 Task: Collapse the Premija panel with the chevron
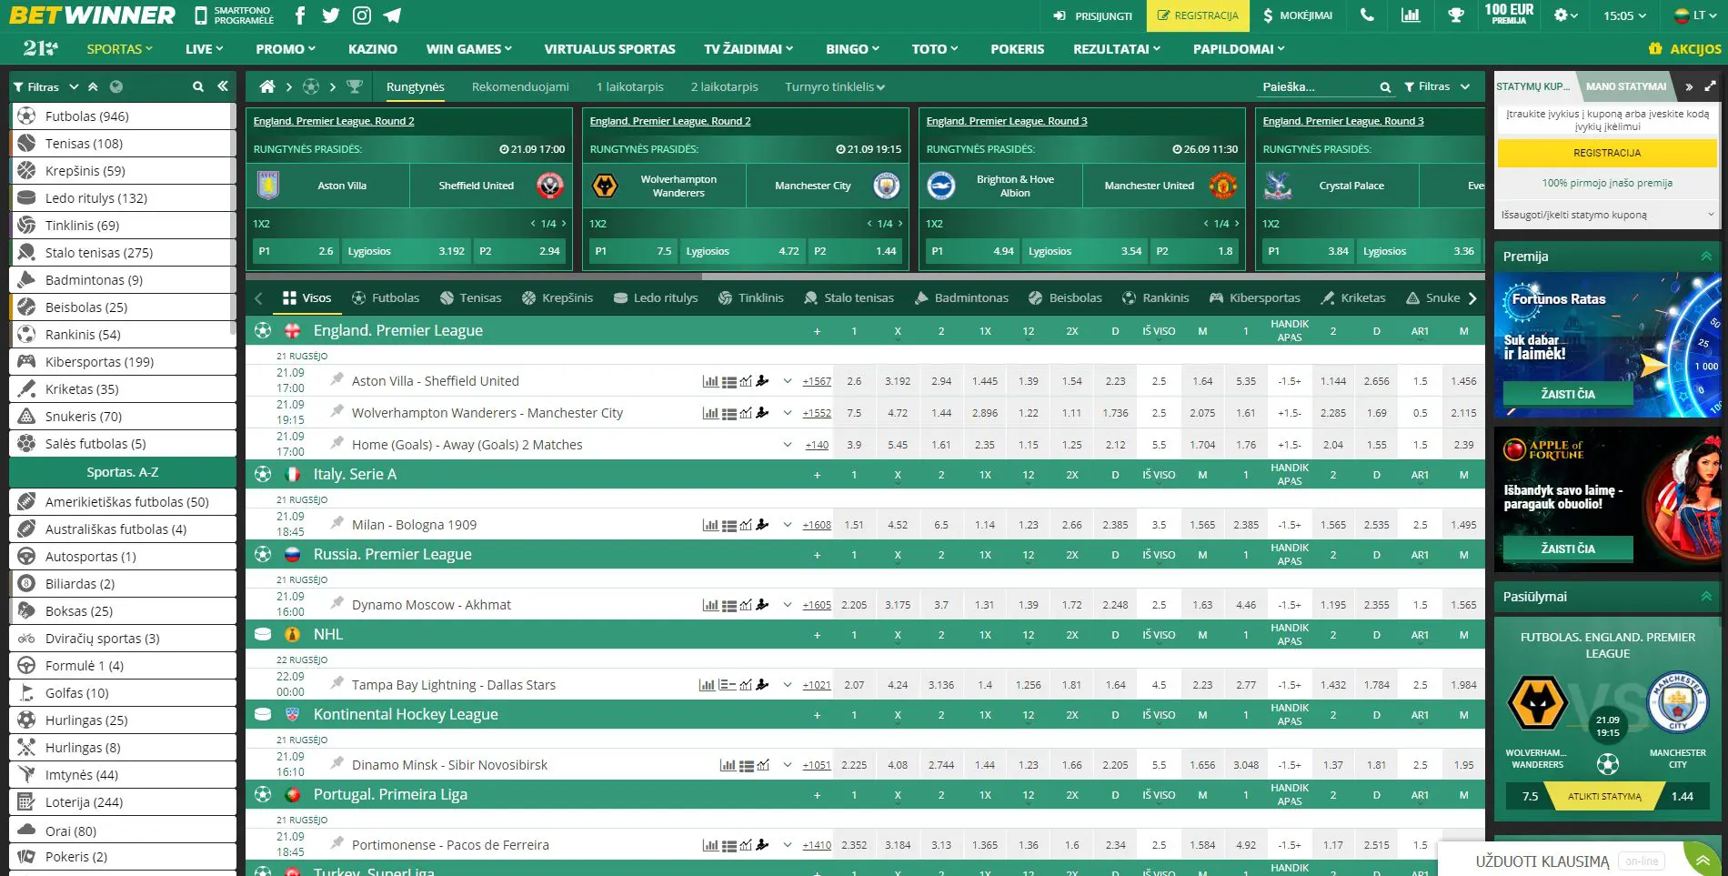(x=1704, y=257)
